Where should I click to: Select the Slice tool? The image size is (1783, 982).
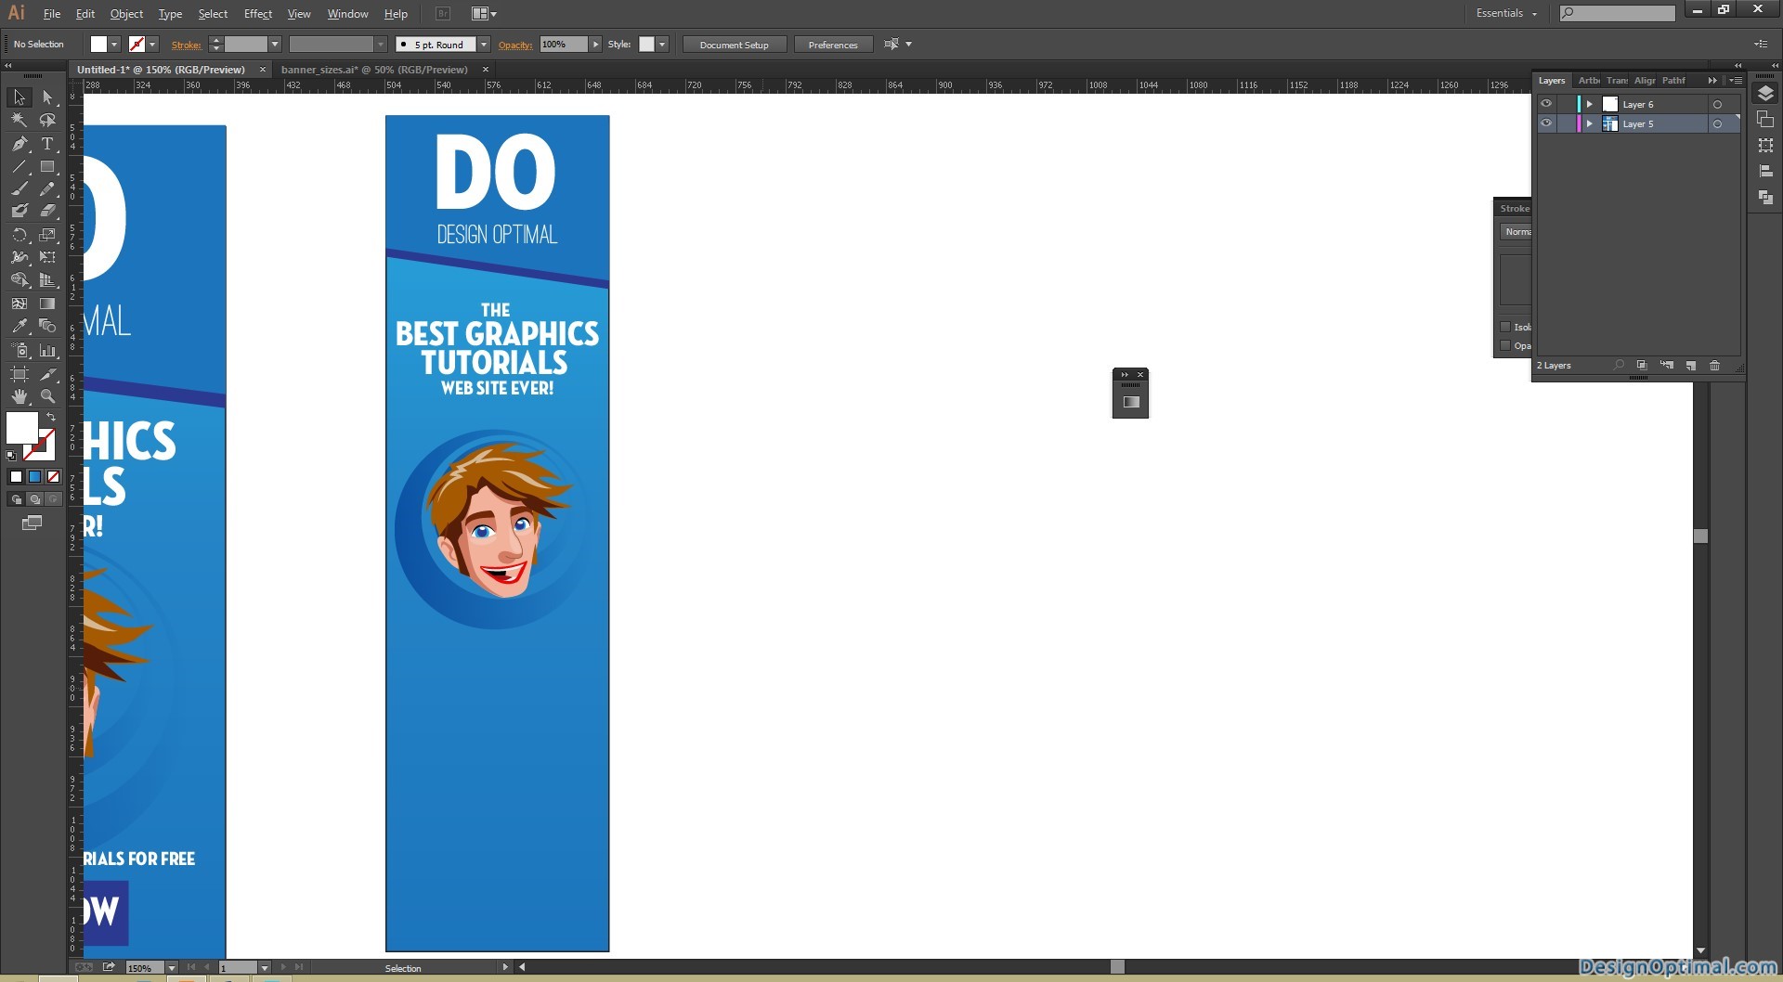coord(48,374)
